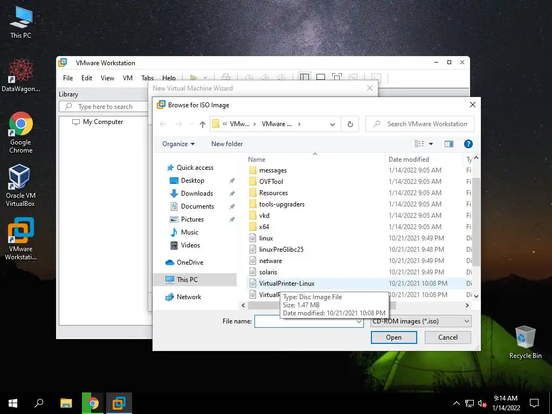Open Edit menu in VMware Workstation
The width and height of the screenshot is (552, 414).
point(87,78)
